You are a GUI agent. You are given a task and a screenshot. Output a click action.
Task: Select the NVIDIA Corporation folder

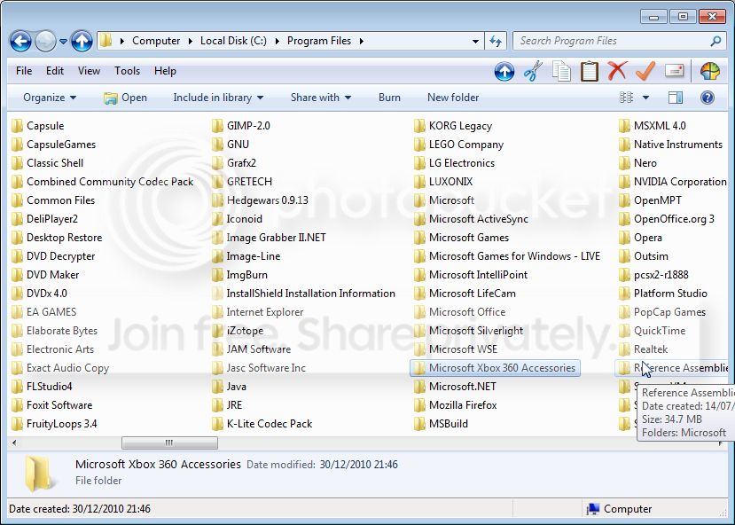click(673, 182)
